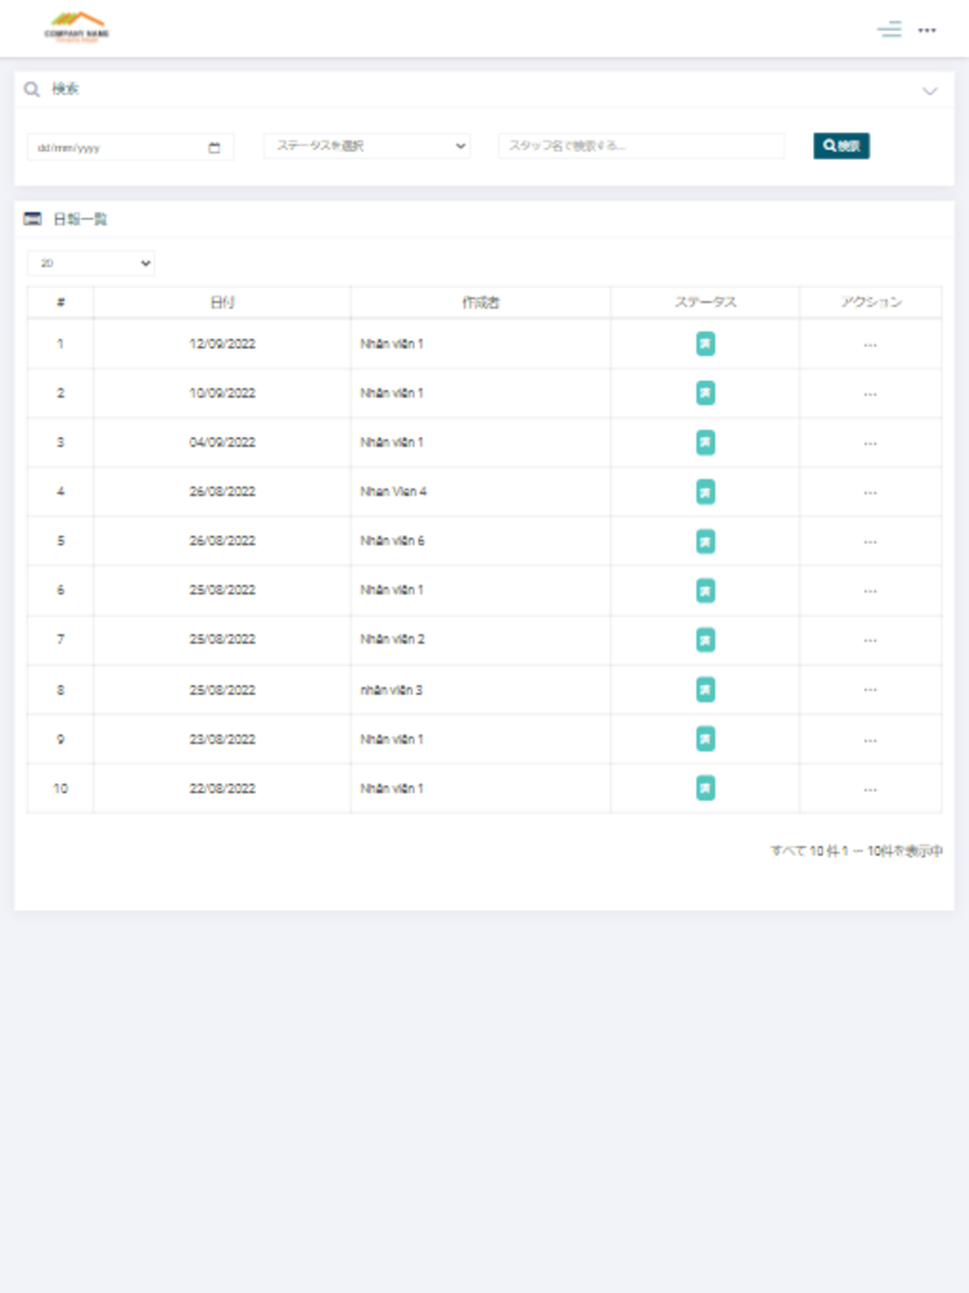The height and width of the screenshot is (1293, 969).
Task: Click status badge for nhân viên 3 row
Action: point(705,690)
